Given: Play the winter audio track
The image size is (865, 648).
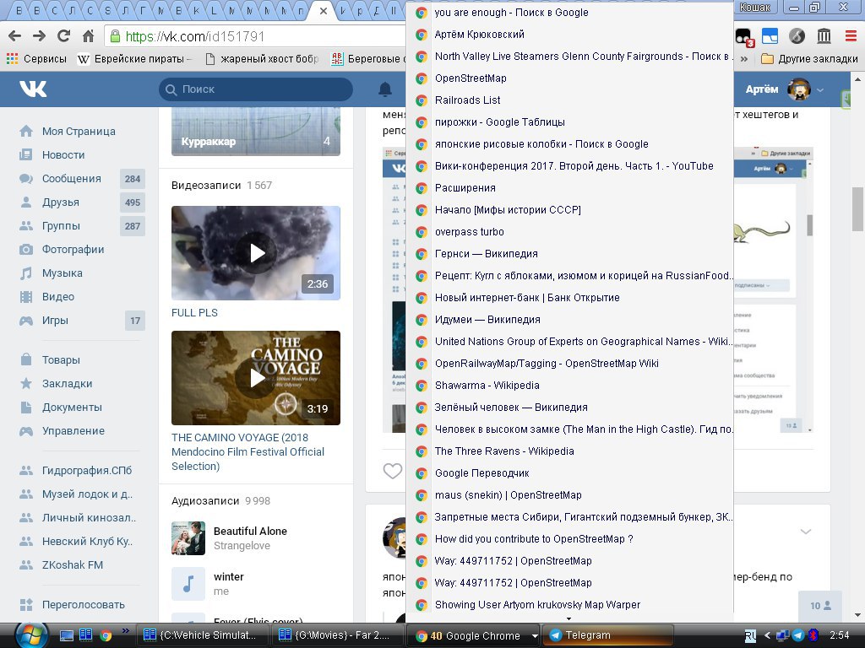Looking at the screenshot, I should pos(188,584).
